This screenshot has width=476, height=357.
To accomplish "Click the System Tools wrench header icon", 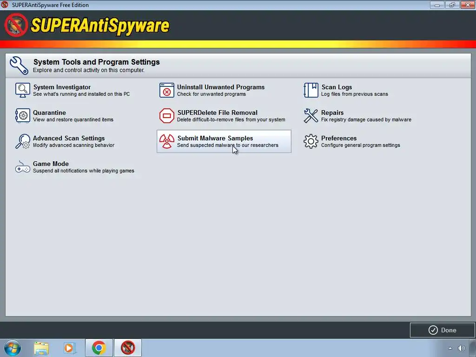I will tap(19, 65).
